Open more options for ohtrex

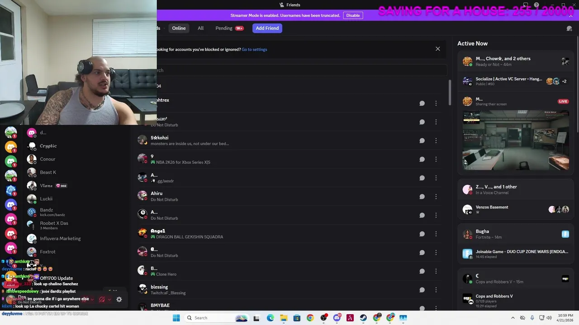coord(436,103)
